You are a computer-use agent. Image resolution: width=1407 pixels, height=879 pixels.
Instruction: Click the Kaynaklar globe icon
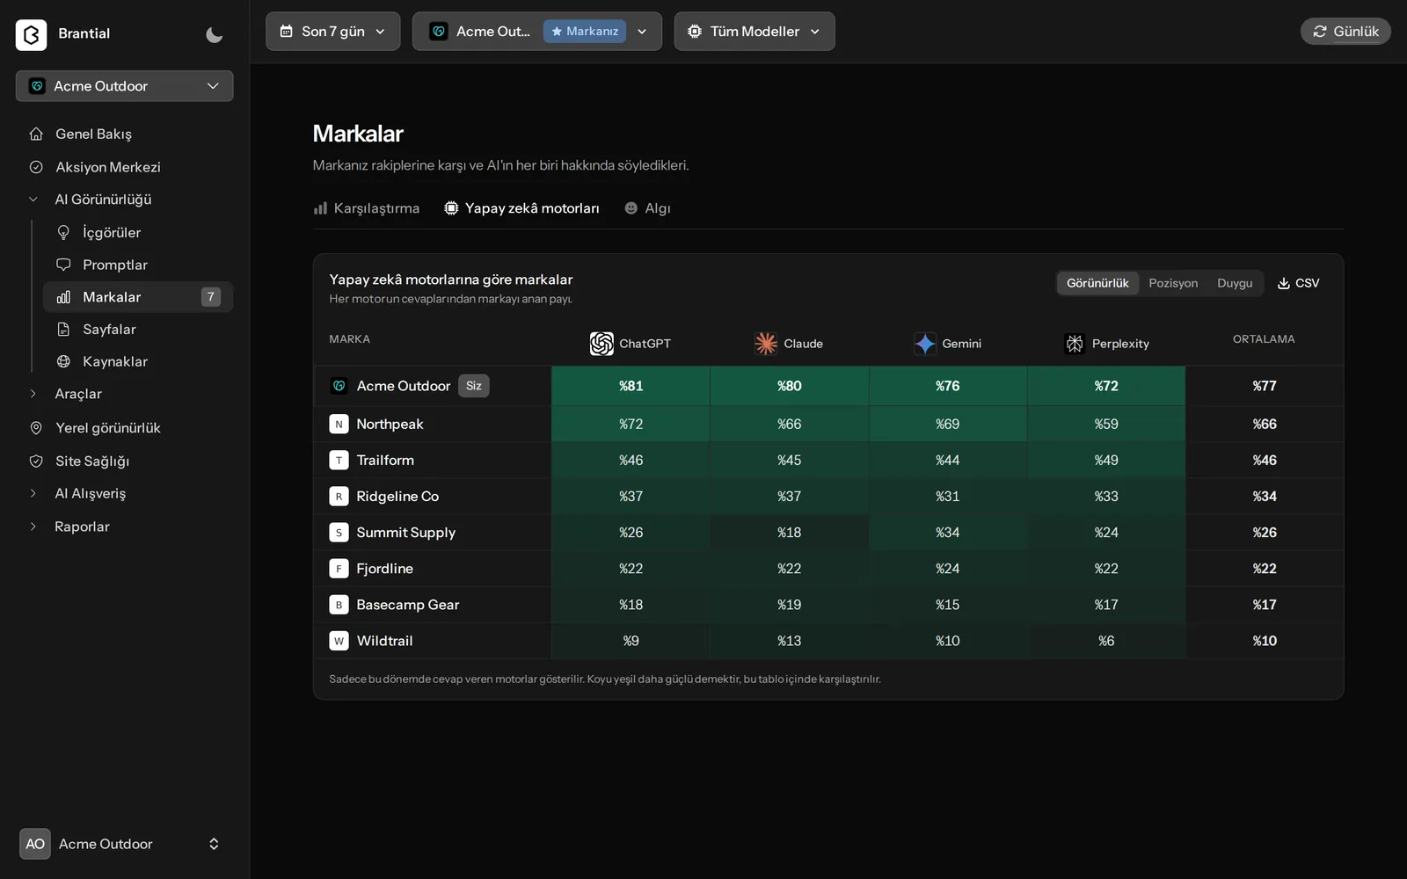point(63,361)
